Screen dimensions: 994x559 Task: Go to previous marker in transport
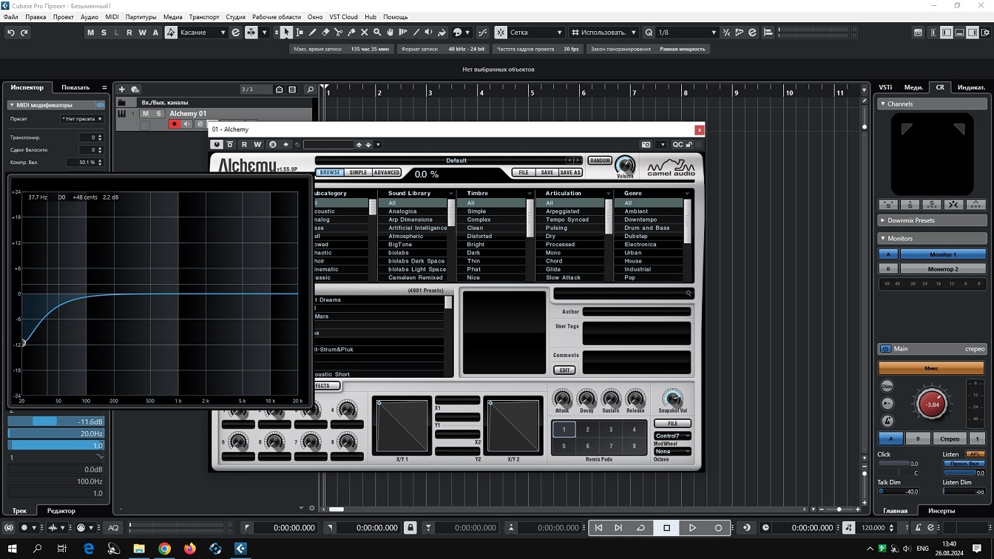point(599,528)
